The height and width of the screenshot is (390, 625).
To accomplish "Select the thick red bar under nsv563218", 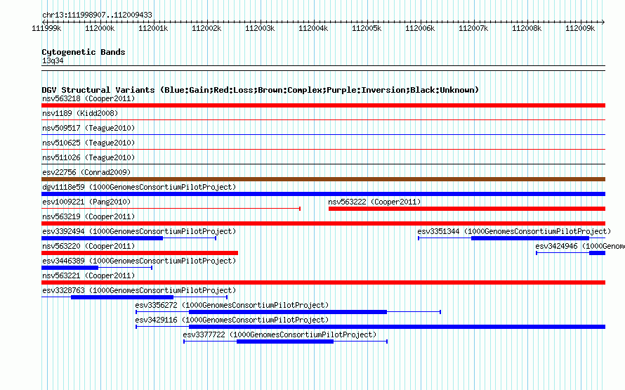I will click(x=323, y=105).
